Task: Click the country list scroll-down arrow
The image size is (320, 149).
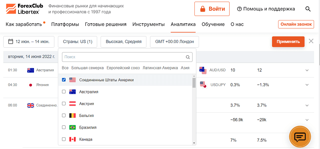Action: click(x=194, y=143)
